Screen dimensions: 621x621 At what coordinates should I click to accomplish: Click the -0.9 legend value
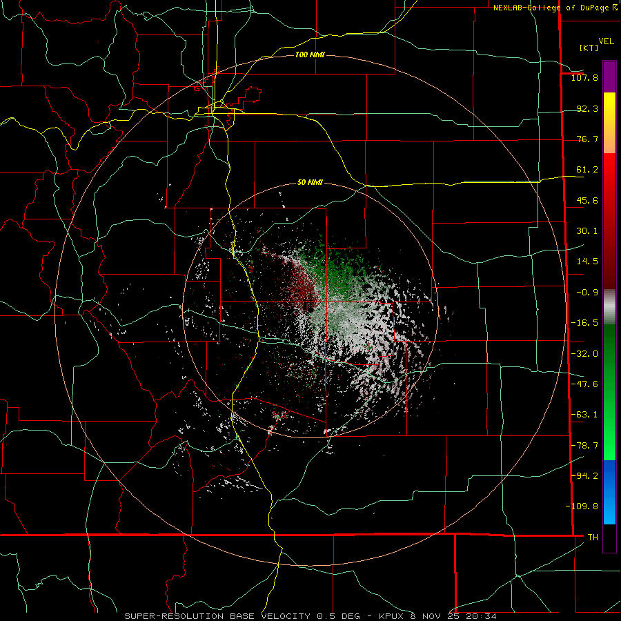587,293
